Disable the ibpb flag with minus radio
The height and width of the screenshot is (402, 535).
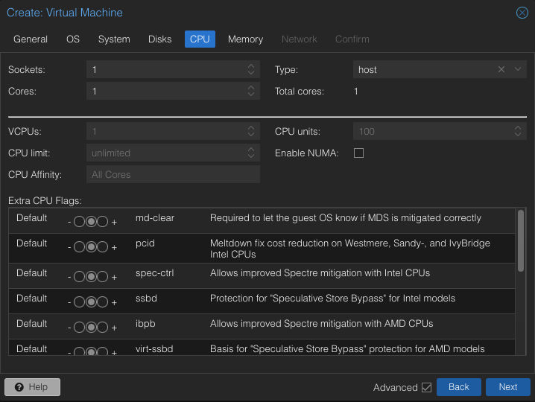pyautogui.click(x=79, y=328)
